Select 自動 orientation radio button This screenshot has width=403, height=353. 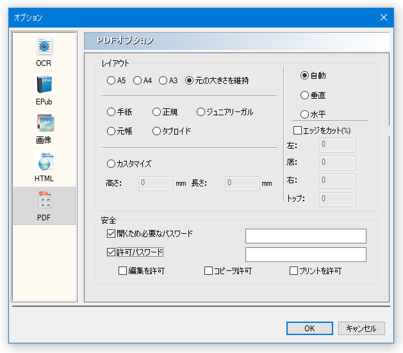pyautogui.click(x=304, y=75)
